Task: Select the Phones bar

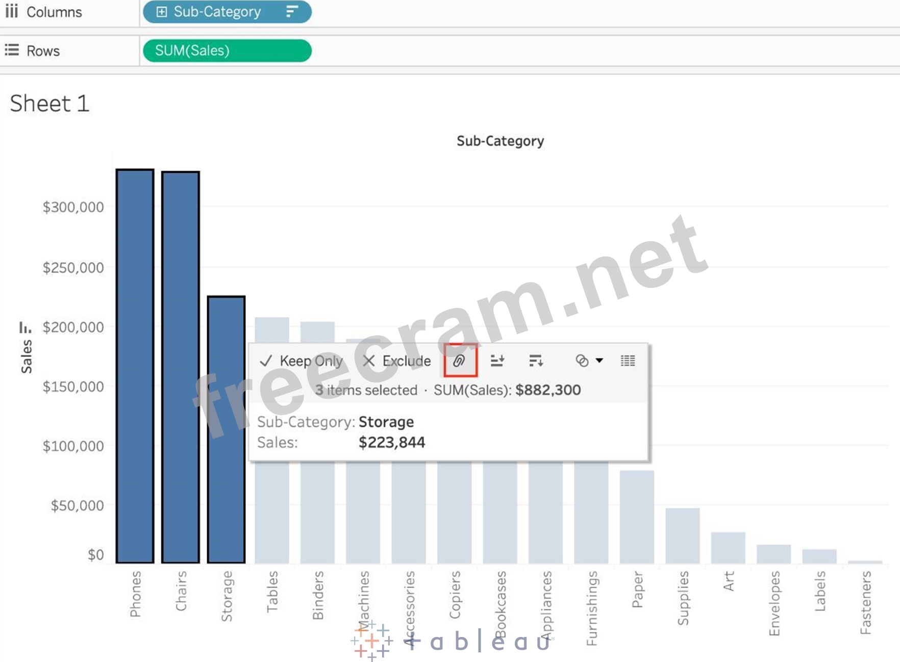Action: (x=135, y=366)
